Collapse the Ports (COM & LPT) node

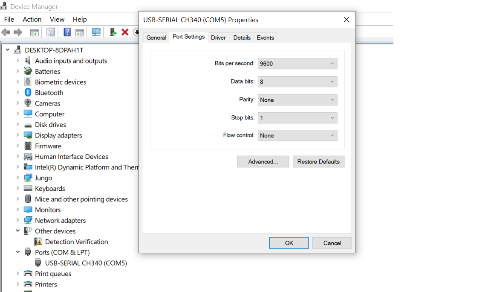click(18, 252)
